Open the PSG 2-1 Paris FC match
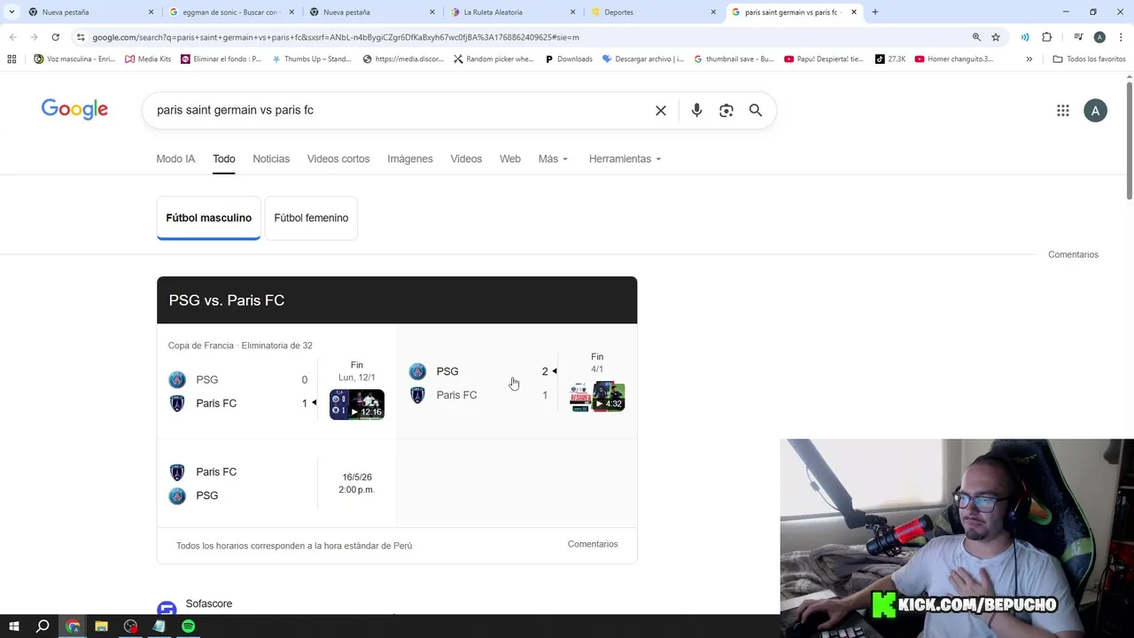 (517, 383)
